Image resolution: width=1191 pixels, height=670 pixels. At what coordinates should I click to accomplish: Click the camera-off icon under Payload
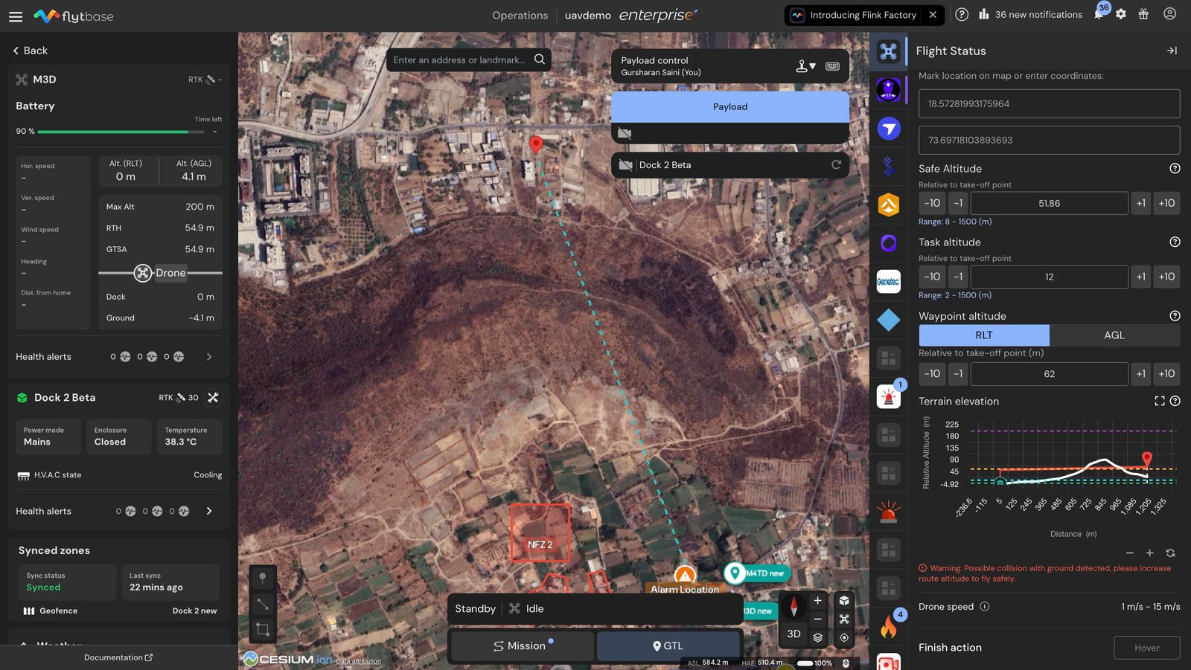(x=625, y=134)
